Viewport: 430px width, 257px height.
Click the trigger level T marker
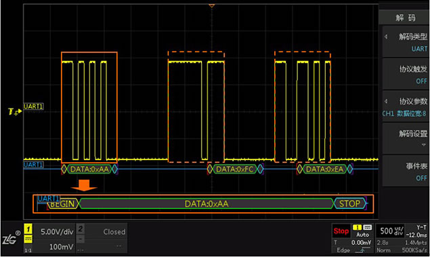pos(15,111)
